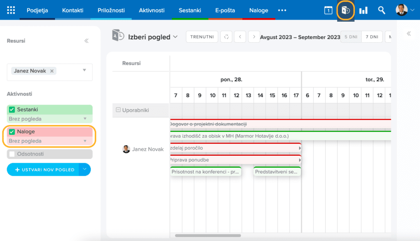
Task: Enable the Odsotnosti checkbox
Action: [12, 154]
